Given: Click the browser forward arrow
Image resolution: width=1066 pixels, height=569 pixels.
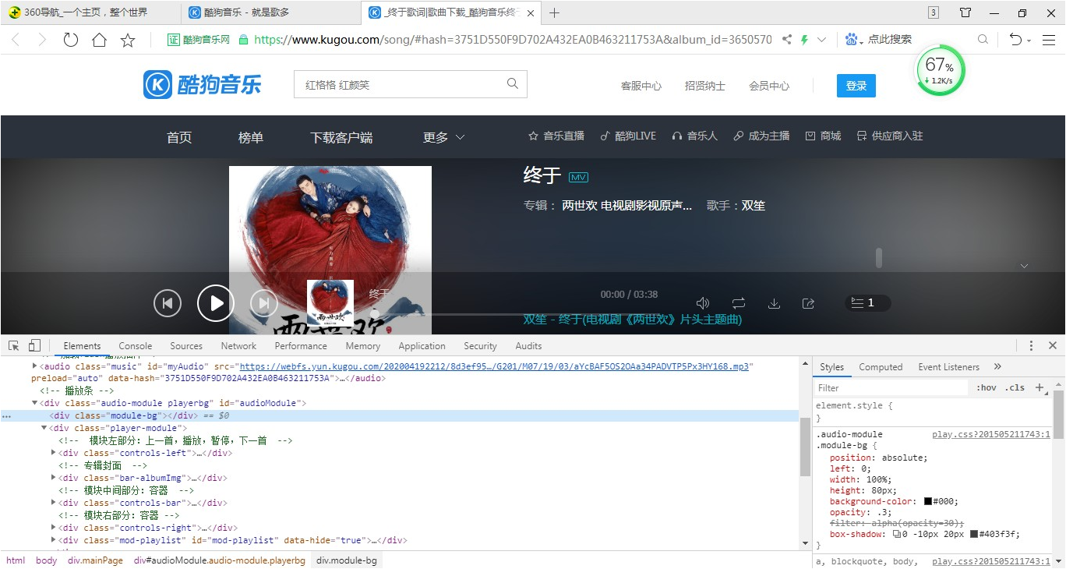Looking at the screenshot, I should [42, 40].
